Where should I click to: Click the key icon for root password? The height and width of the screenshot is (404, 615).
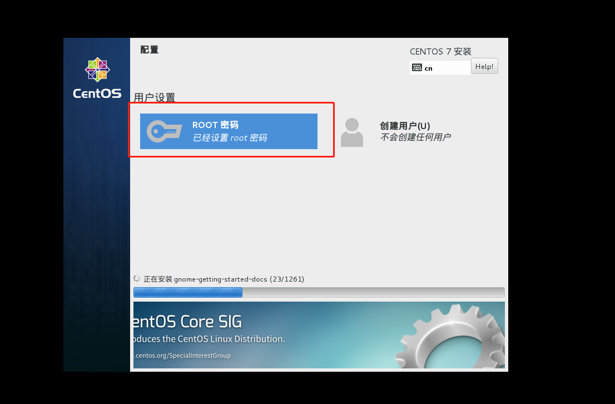coord(165,131)
